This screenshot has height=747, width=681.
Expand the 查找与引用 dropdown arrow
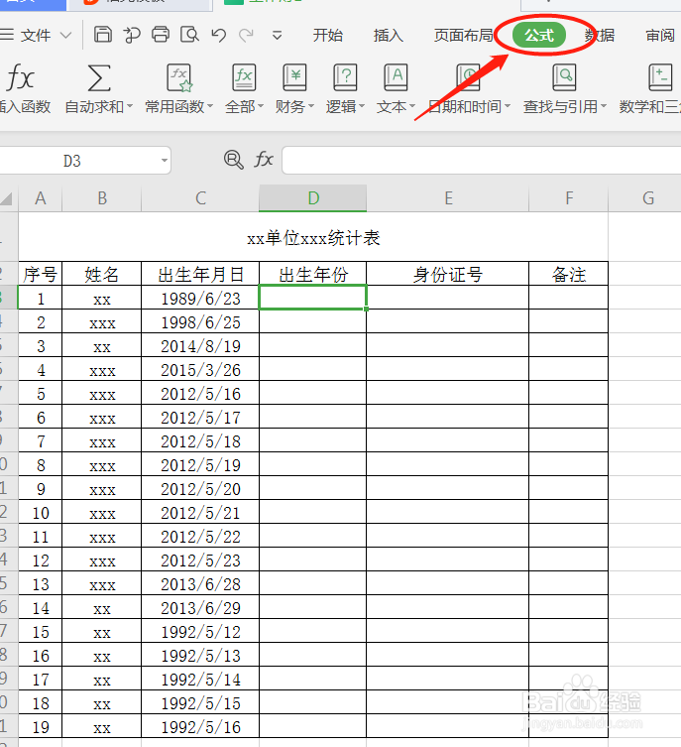(x=604, y=106)
